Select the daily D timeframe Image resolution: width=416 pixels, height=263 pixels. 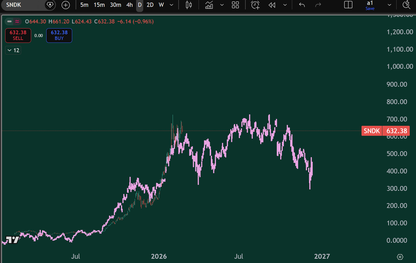pyautogui.click(x=140, y=5)
